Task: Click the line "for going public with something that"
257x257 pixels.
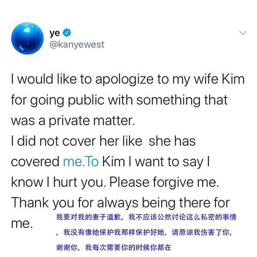Action: pos(119,100)
